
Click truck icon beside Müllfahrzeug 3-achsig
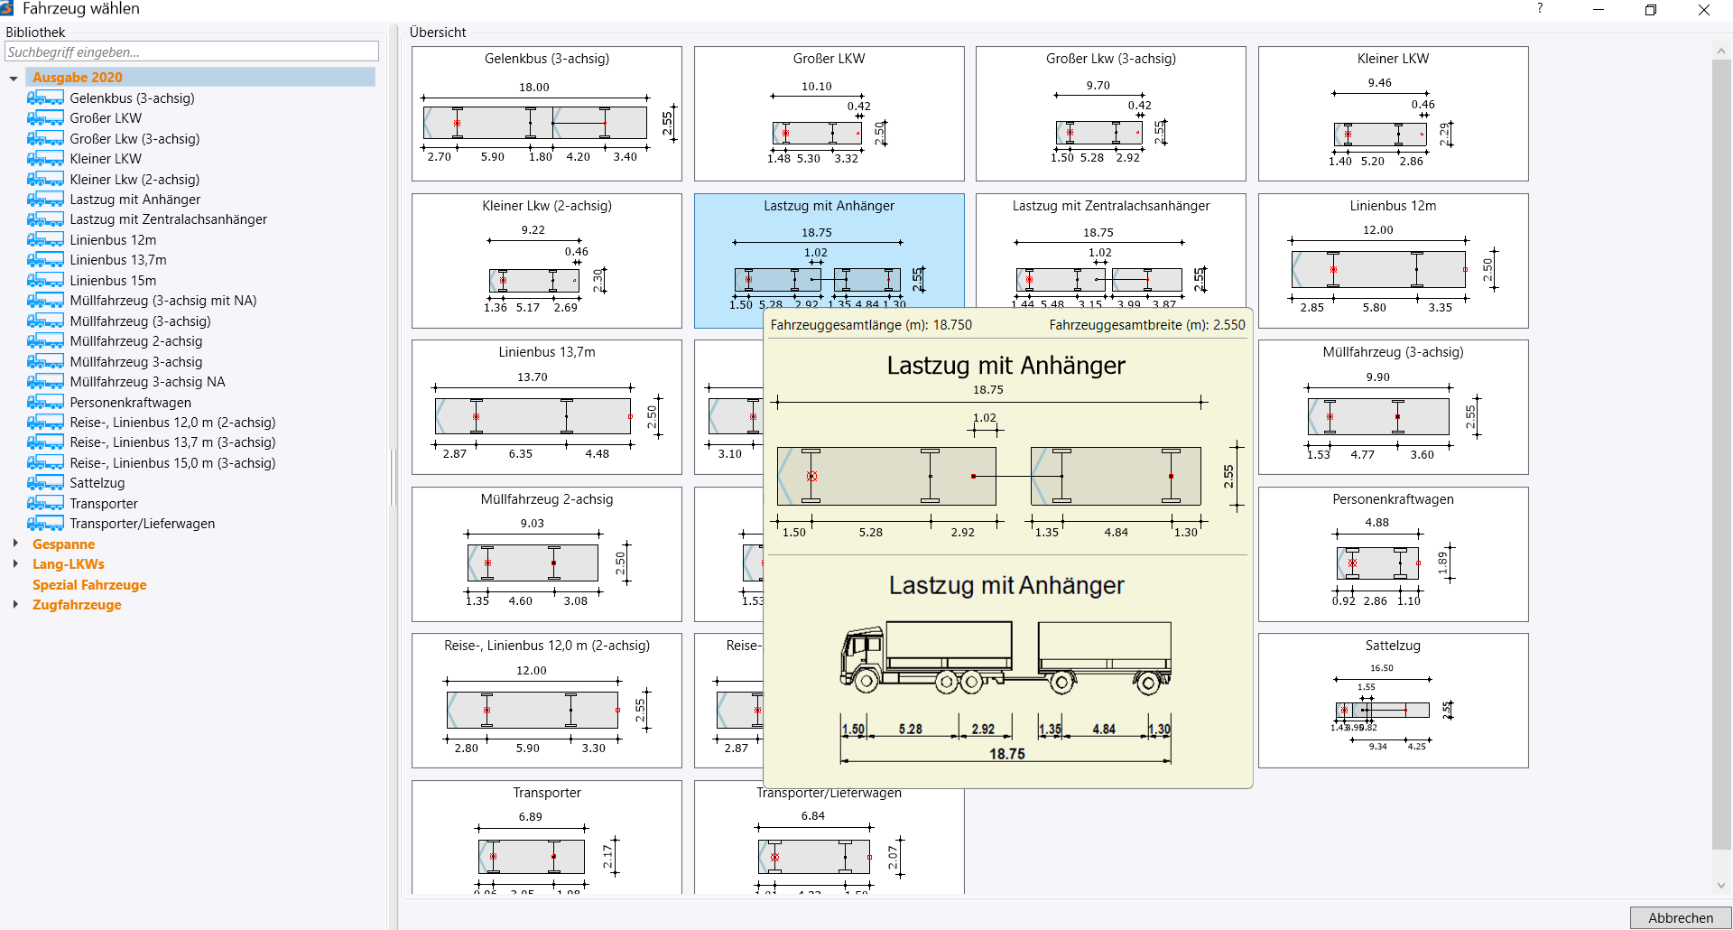tap(45, 362)
